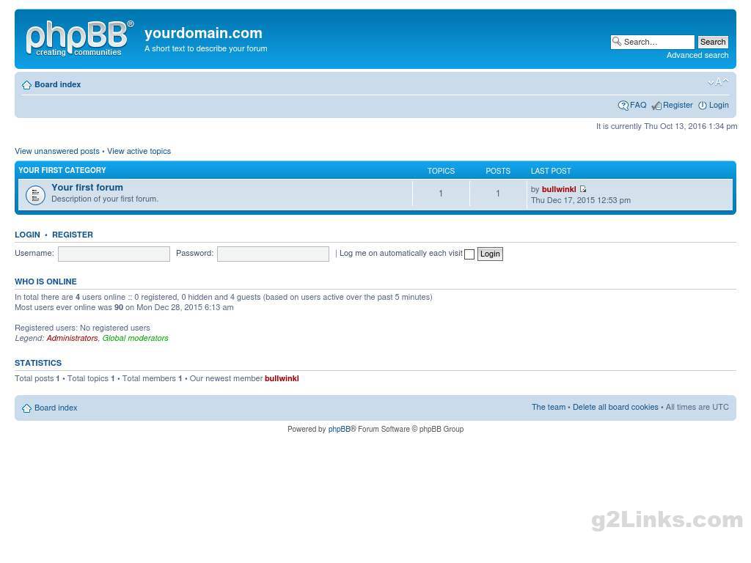
Task: Click the Login power icon
Action: pyautogui.click(x=702, y=106)
